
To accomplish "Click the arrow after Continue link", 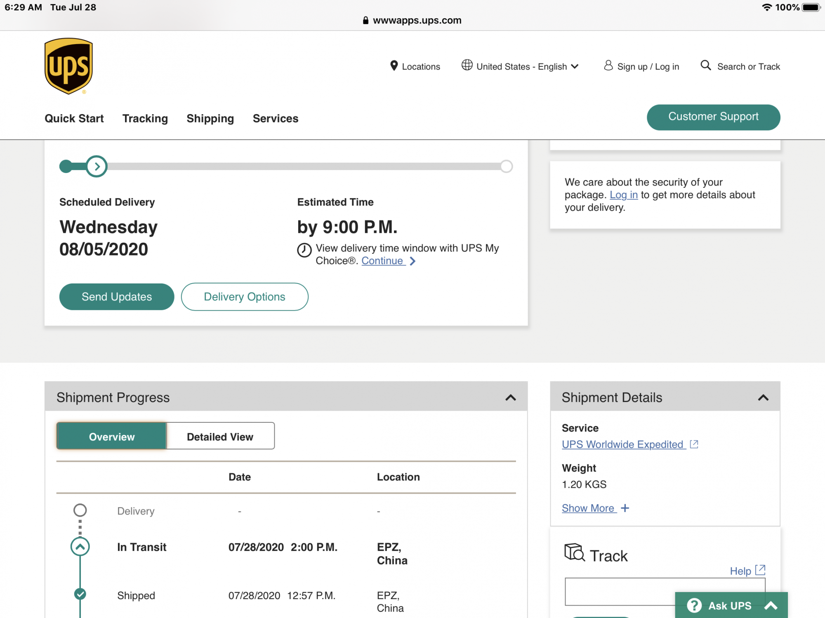I will [x=412, y=261].
